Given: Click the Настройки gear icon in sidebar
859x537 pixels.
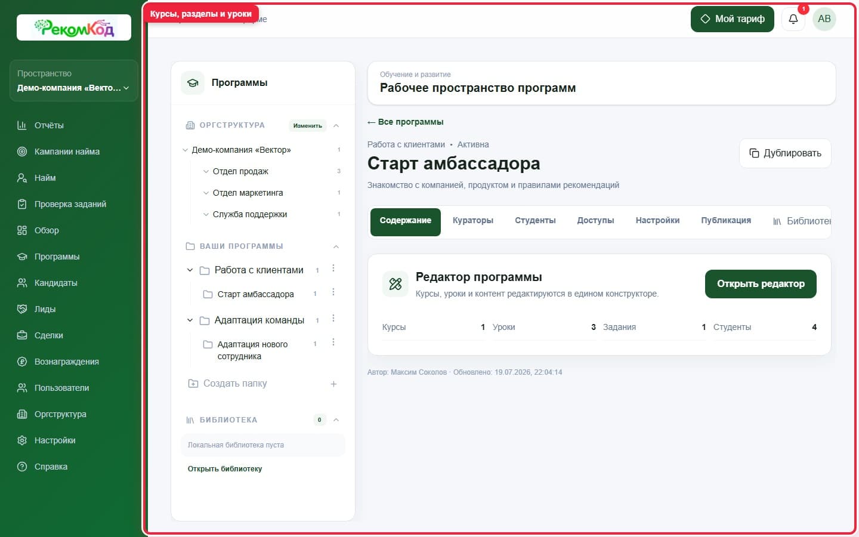Looking at the screenshot, I should coord(22,440).
